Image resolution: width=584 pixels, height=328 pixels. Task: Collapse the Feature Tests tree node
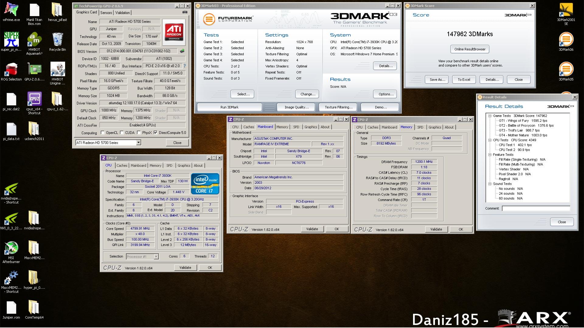pos(490,155)
